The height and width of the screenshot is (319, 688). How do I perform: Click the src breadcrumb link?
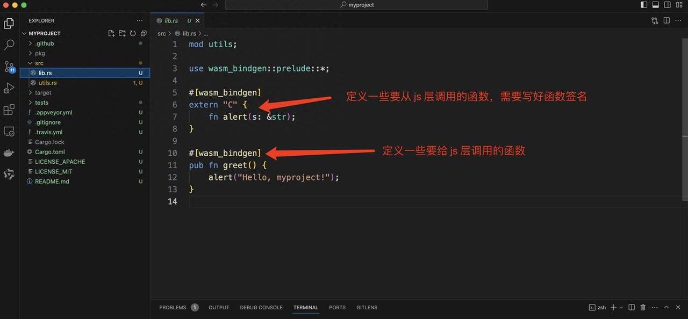[x=161, y=33]
